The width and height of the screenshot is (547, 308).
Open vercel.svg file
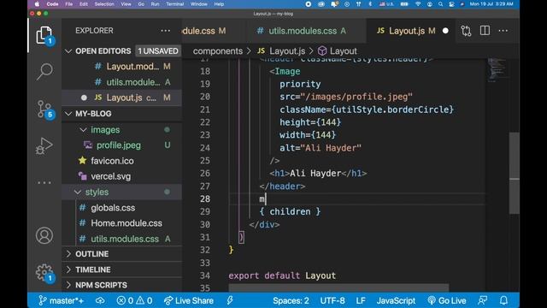pyautogui.click(x=121, y=176)
